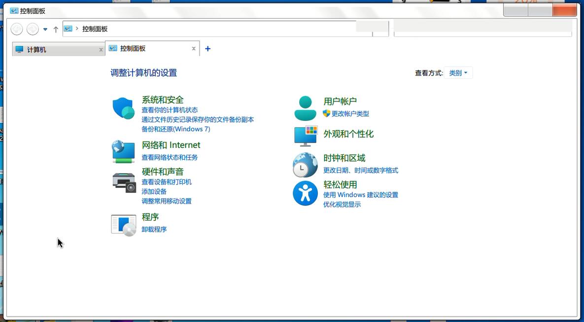Expand the 类别 view-by dropdown

458,73
